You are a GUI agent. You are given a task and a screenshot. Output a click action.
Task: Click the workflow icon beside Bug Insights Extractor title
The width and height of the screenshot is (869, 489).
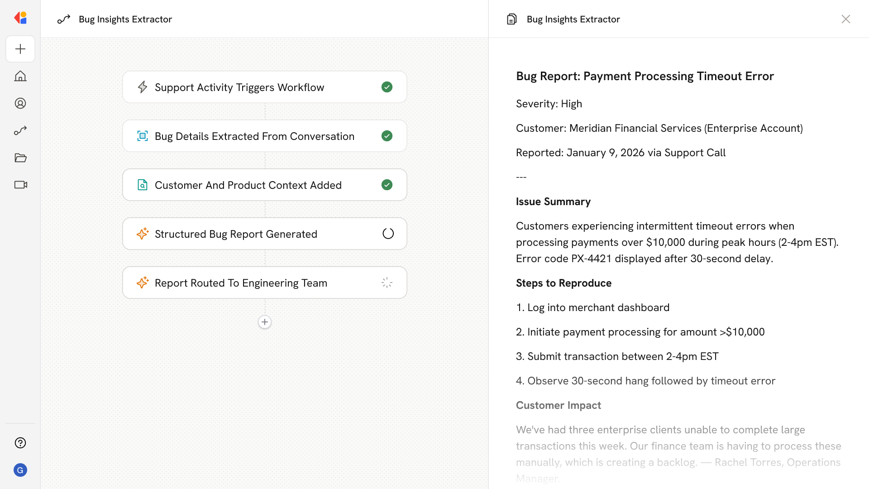click(x=64, y=19)
